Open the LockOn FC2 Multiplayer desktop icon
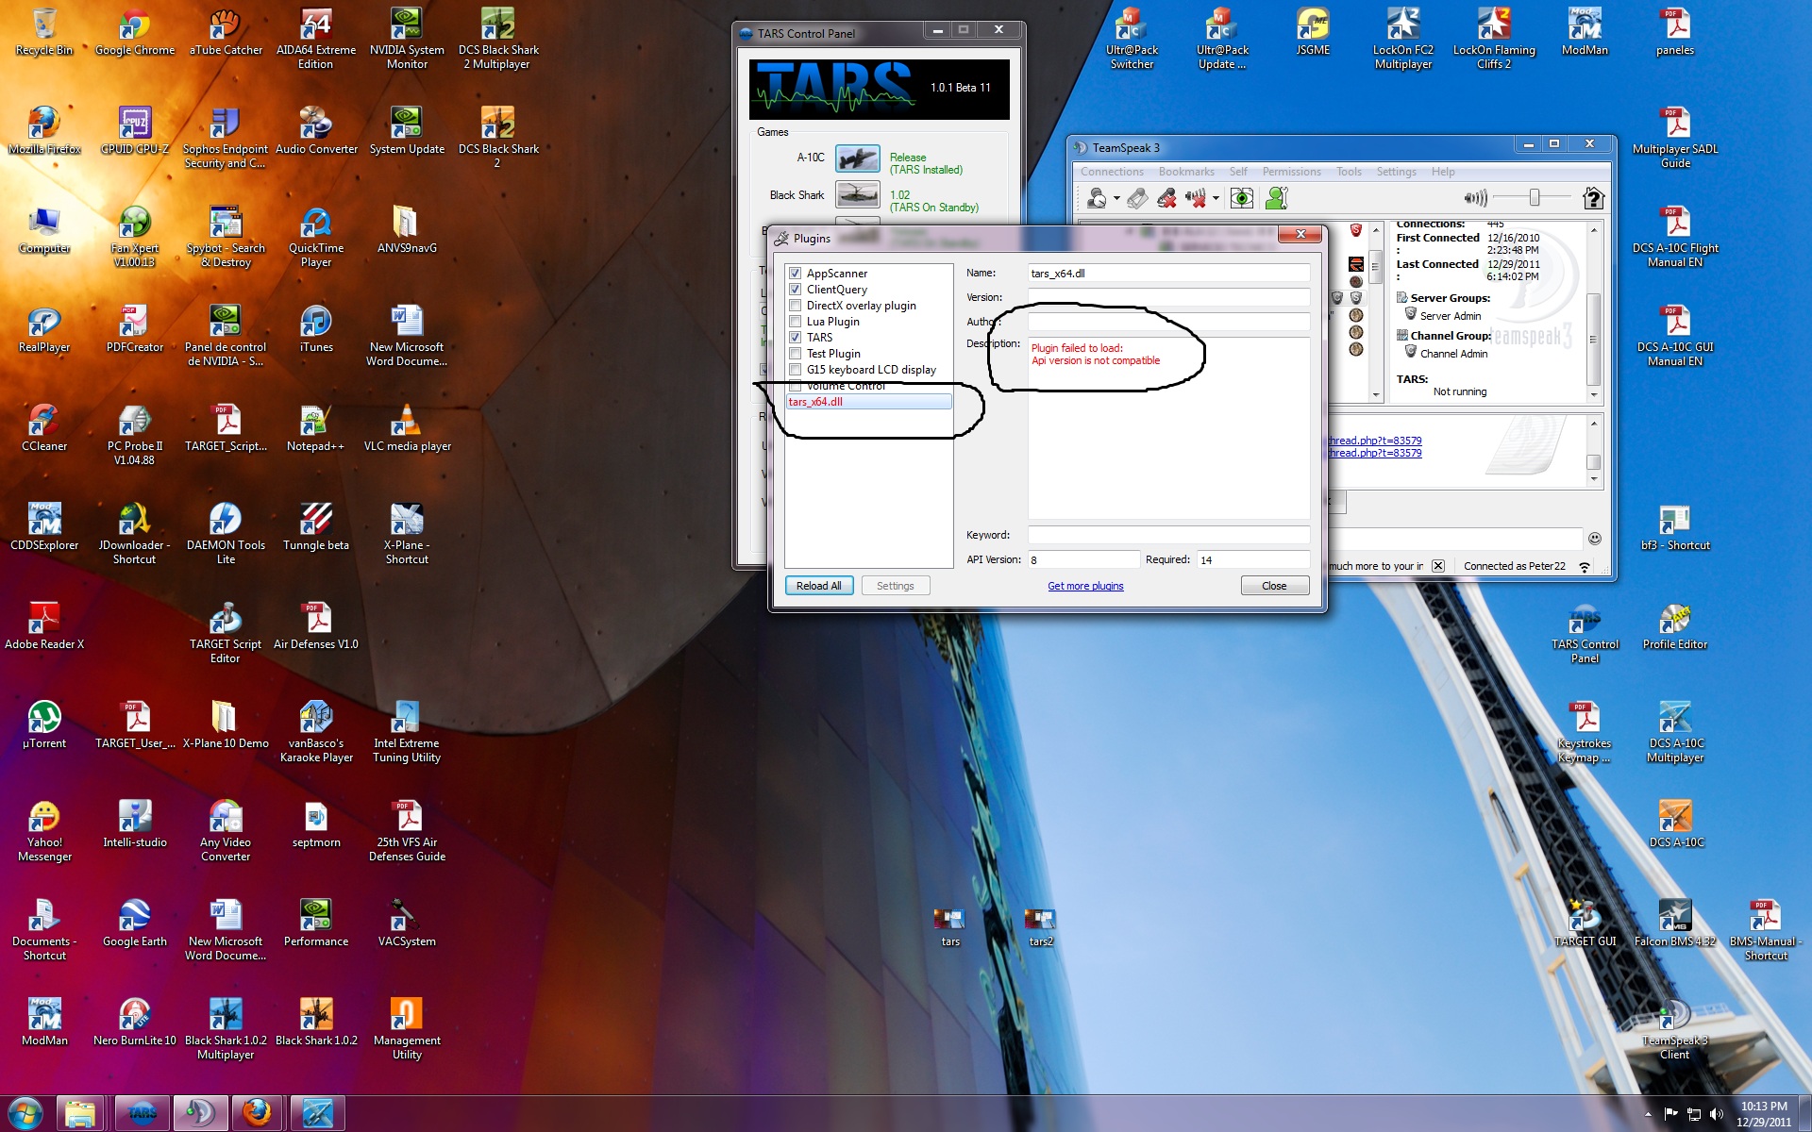This screenshot has width=1812, height=1132. click(1403, 39)
